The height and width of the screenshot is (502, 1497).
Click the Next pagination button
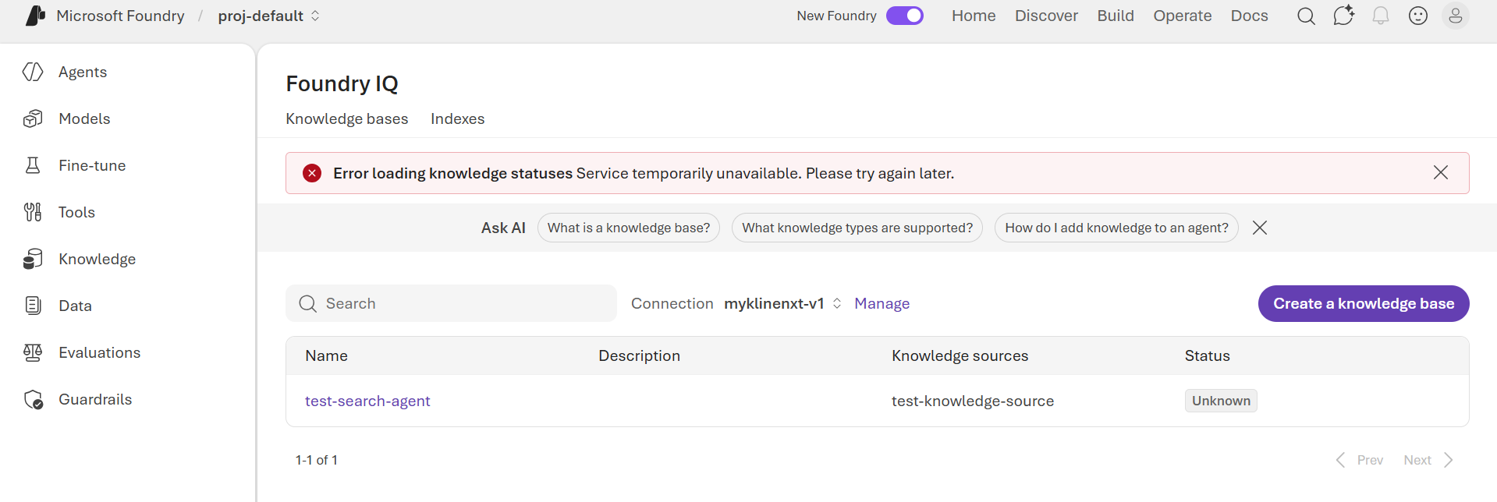pyautogui.click(x=1428, y=460)
